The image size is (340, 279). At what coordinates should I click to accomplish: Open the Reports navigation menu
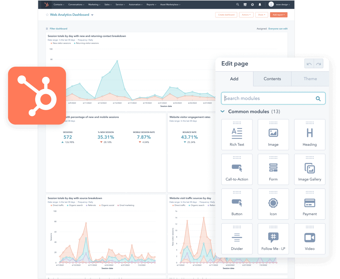tap(152, 5)
